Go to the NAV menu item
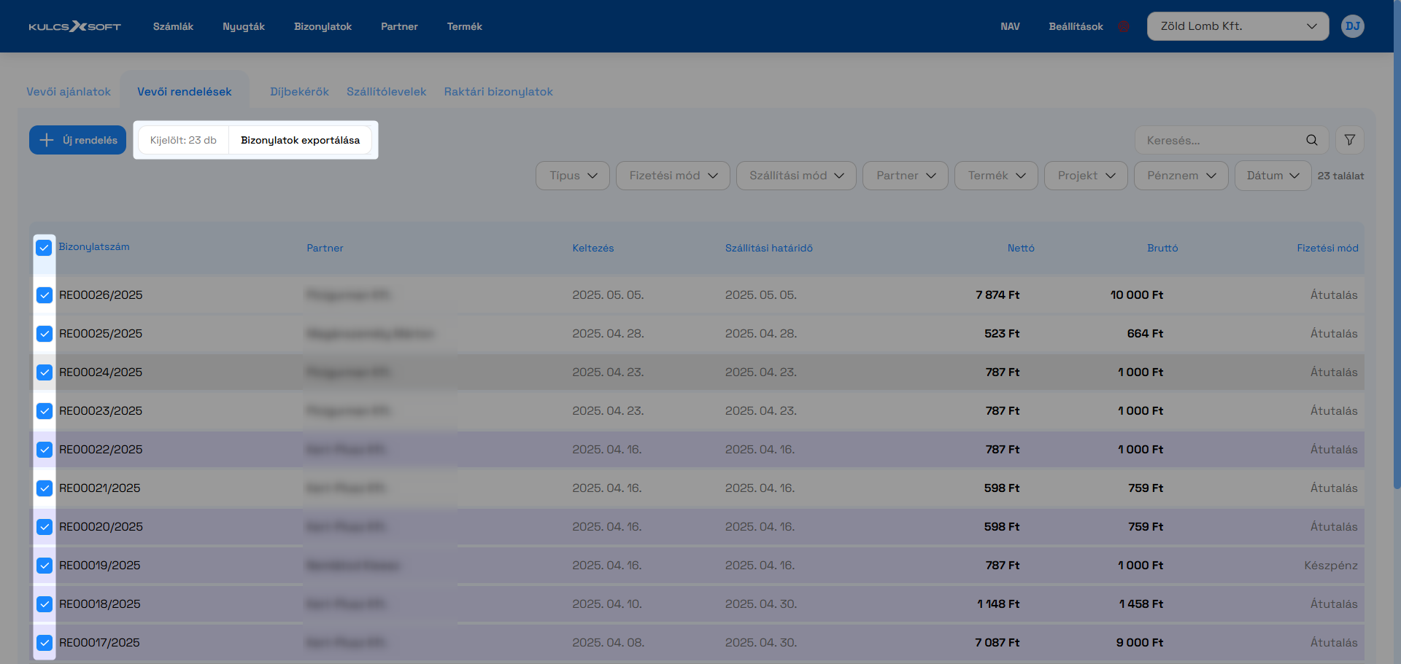Screen dimensions: 1401x664 (1010, 26)
